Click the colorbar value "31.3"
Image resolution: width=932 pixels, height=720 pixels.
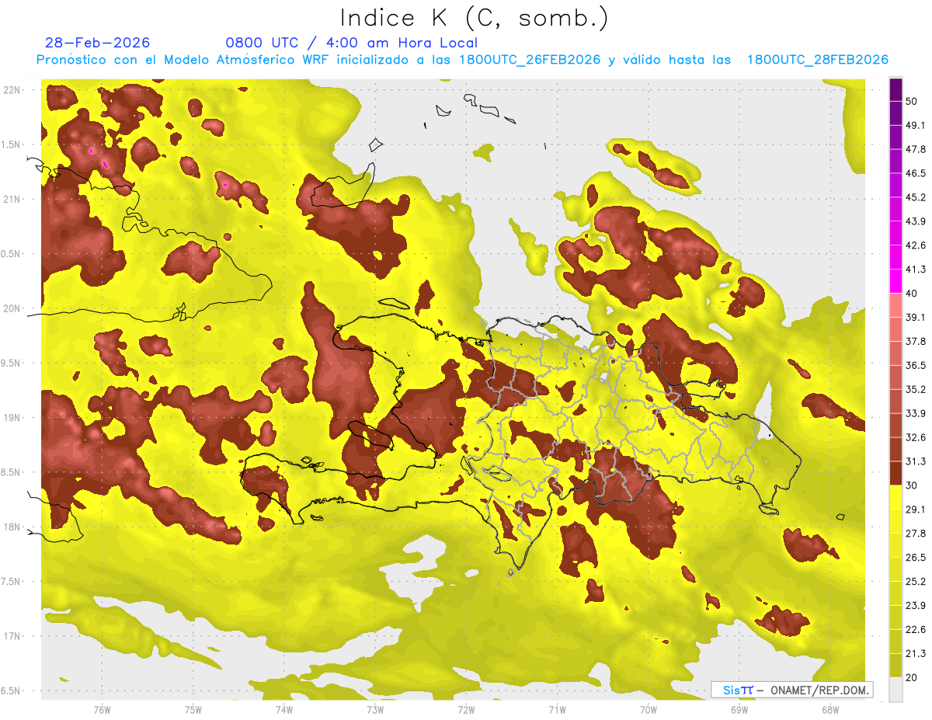click(x=916, y=461)
